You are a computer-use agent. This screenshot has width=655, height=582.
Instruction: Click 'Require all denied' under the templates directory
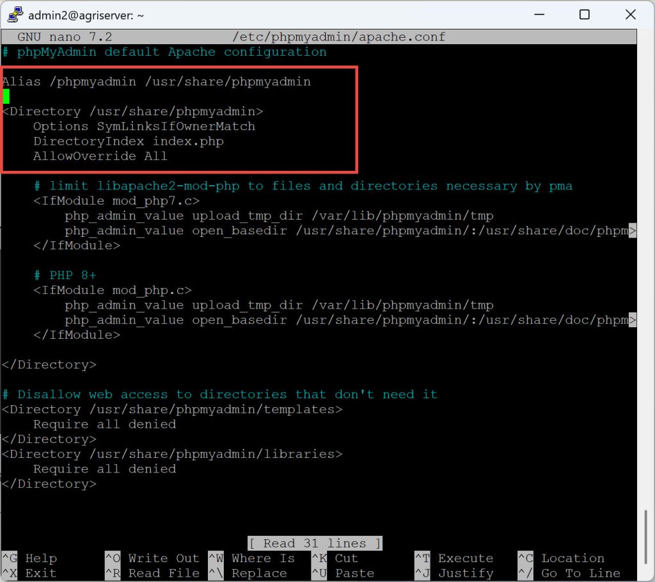tap(104, 424)
